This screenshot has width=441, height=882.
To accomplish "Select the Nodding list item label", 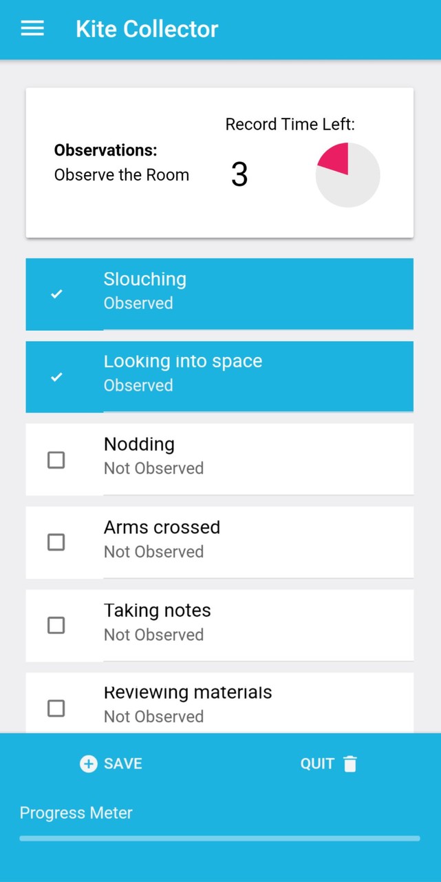I will [139, 444].
